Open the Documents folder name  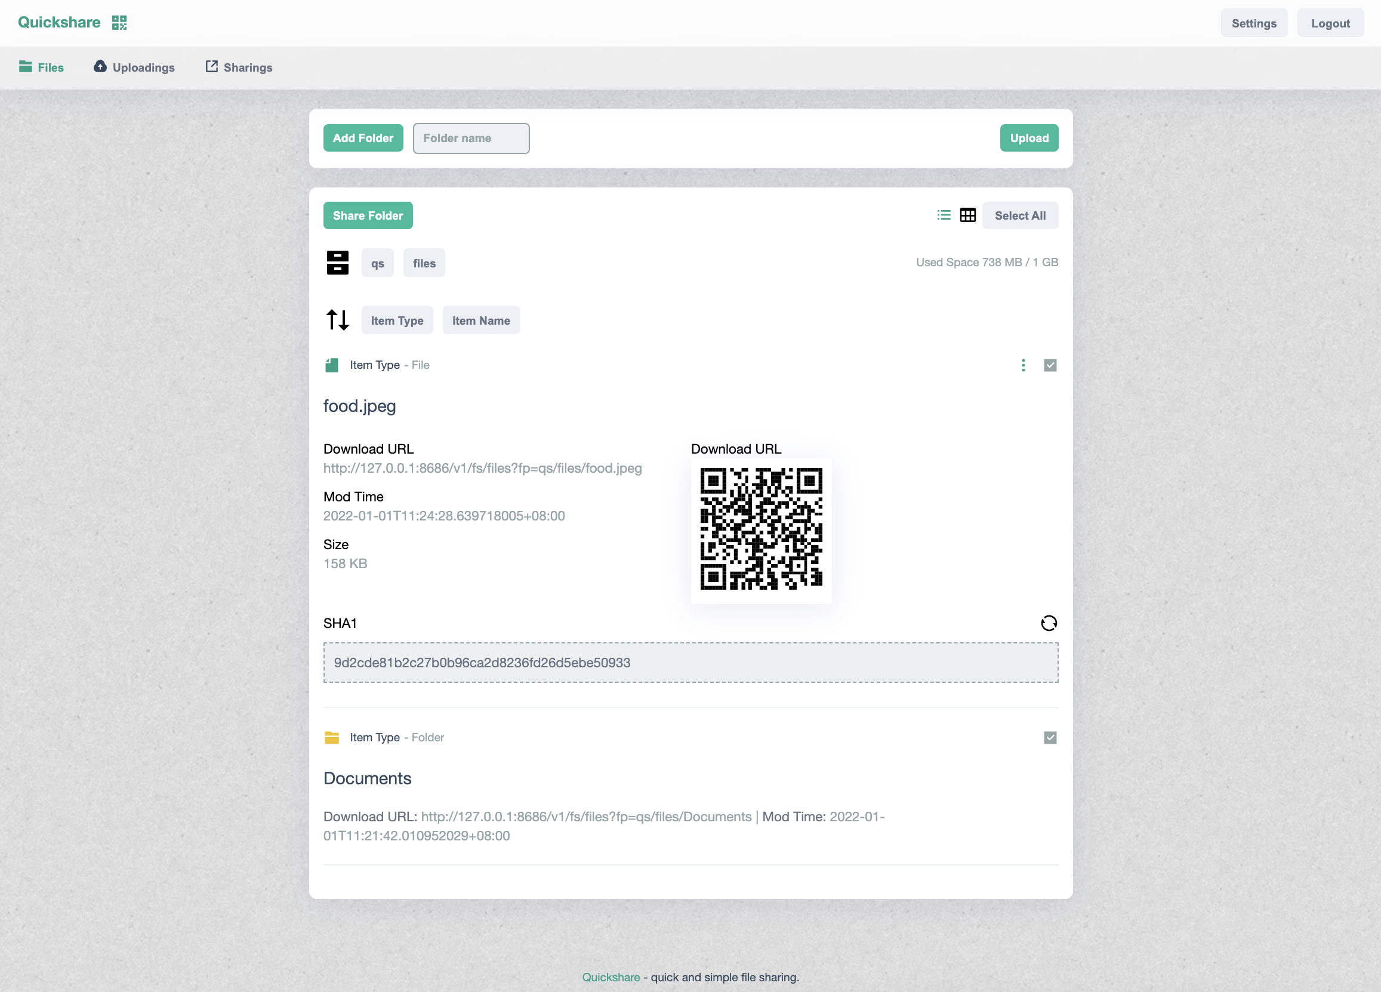[367, 778]
